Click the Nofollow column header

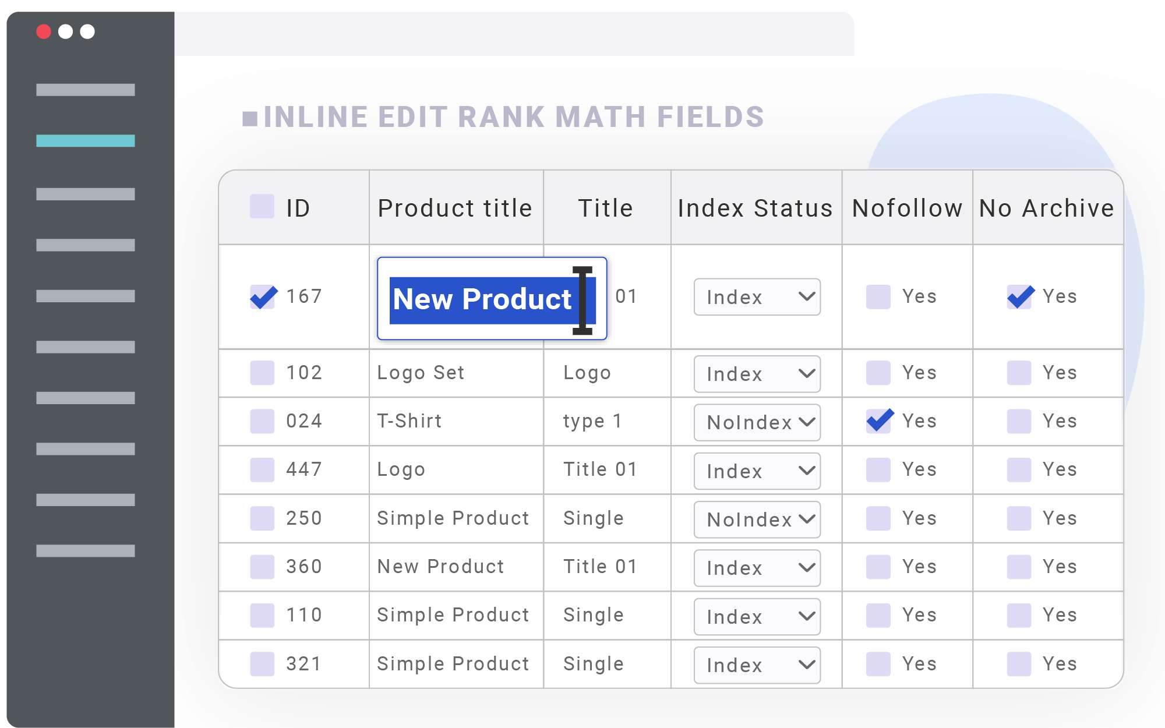[907, 208]
